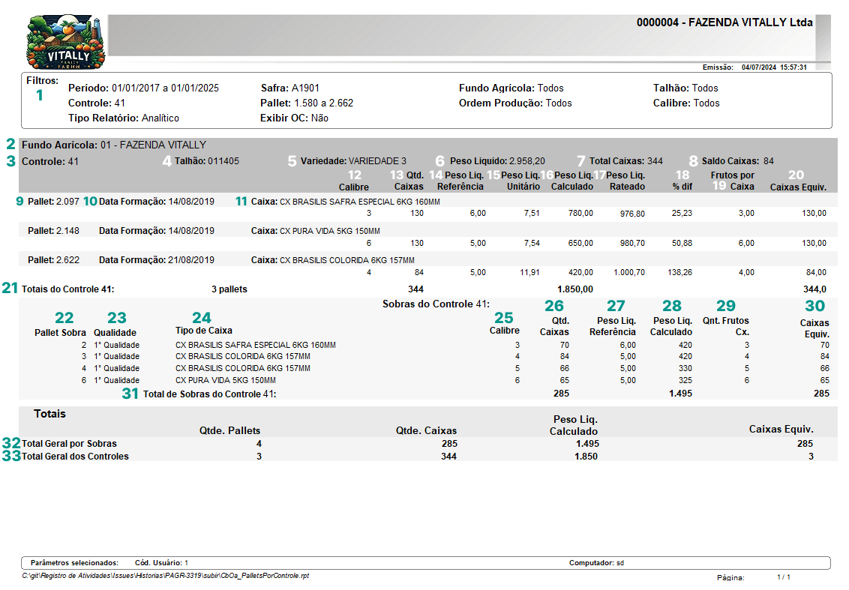Click the Peso Líquido value 2.958,20
The width and height of the screenshot is (849, 590).
pyautogui.click(x=526, y=160)
